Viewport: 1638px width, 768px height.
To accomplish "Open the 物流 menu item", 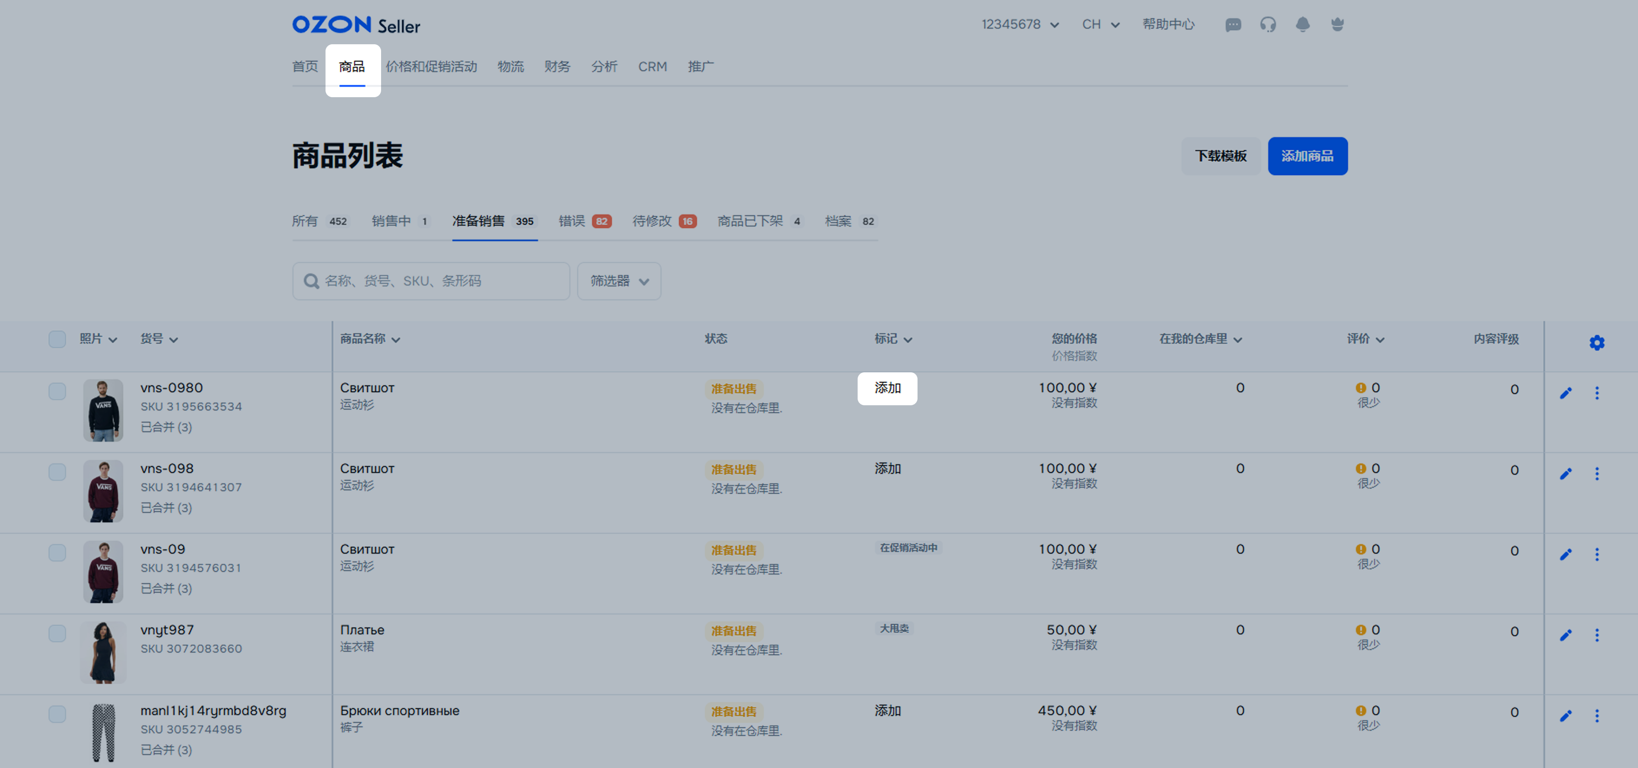I will [x=510, y=67].
